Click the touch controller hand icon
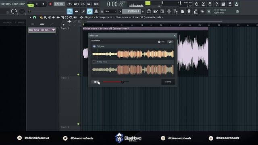The image size is (258, 145). 202,11
